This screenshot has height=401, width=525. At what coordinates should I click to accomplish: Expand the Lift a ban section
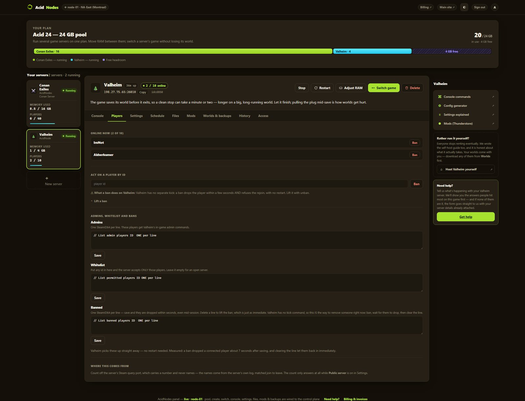[99, 201]
